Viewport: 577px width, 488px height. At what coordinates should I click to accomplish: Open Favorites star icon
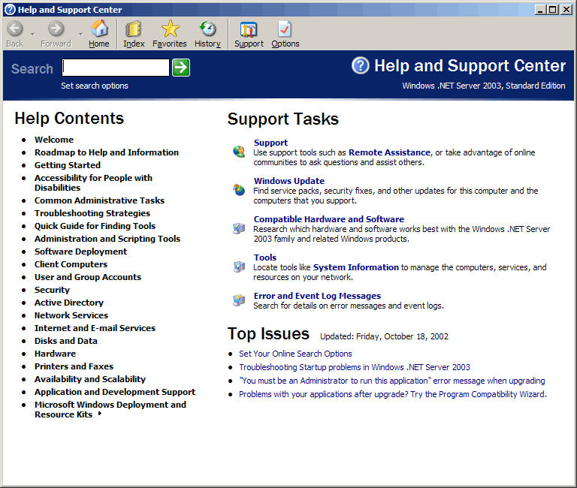pyautogui.click(x=170, y=29)
